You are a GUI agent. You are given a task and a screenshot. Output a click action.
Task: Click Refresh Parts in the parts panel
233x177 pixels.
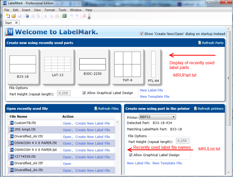tap(211, 43)
